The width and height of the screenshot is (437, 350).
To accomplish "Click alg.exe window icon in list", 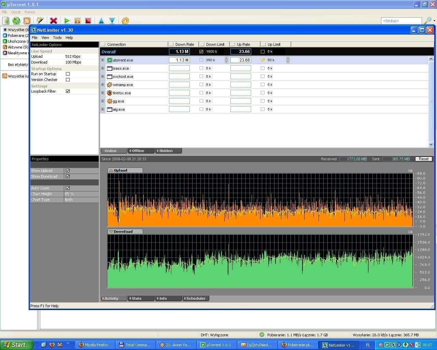I will (110, 109).
